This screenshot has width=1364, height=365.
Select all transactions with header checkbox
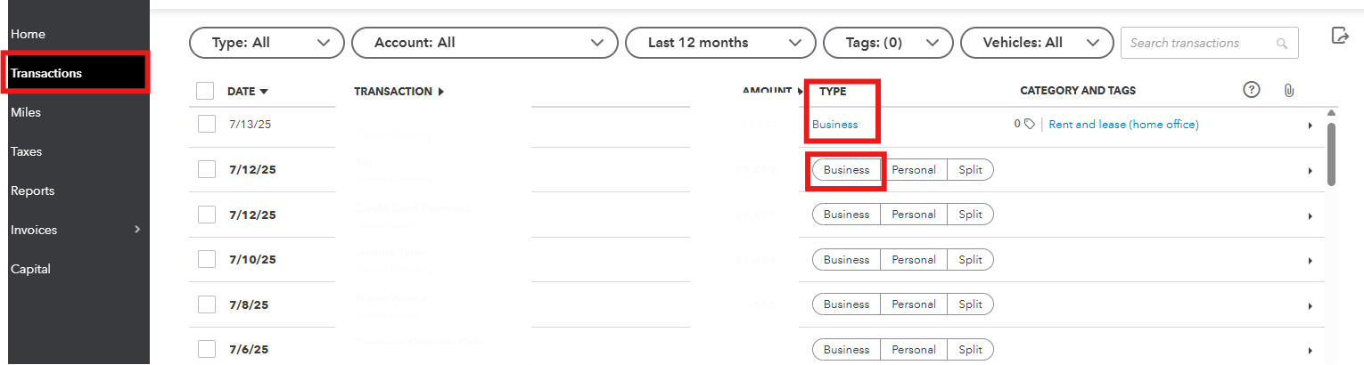point(205,91)
